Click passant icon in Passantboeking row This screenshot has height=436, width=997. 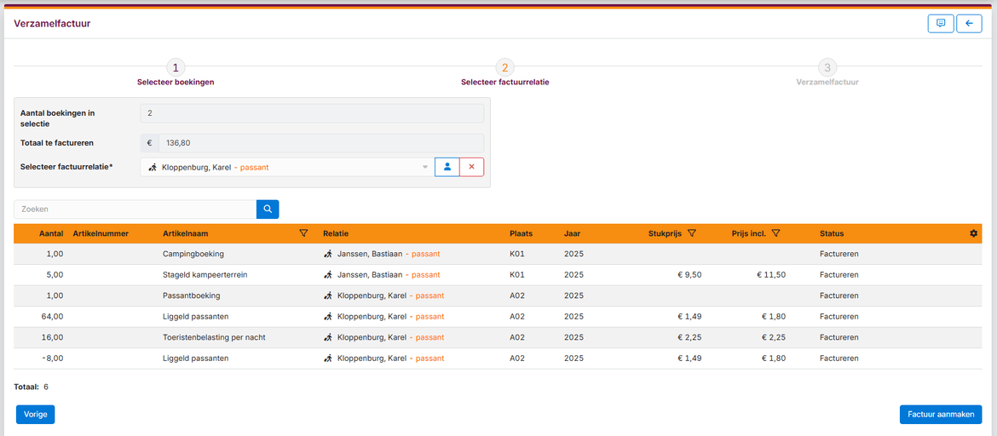pyautogui.click(x=328, y=295)
